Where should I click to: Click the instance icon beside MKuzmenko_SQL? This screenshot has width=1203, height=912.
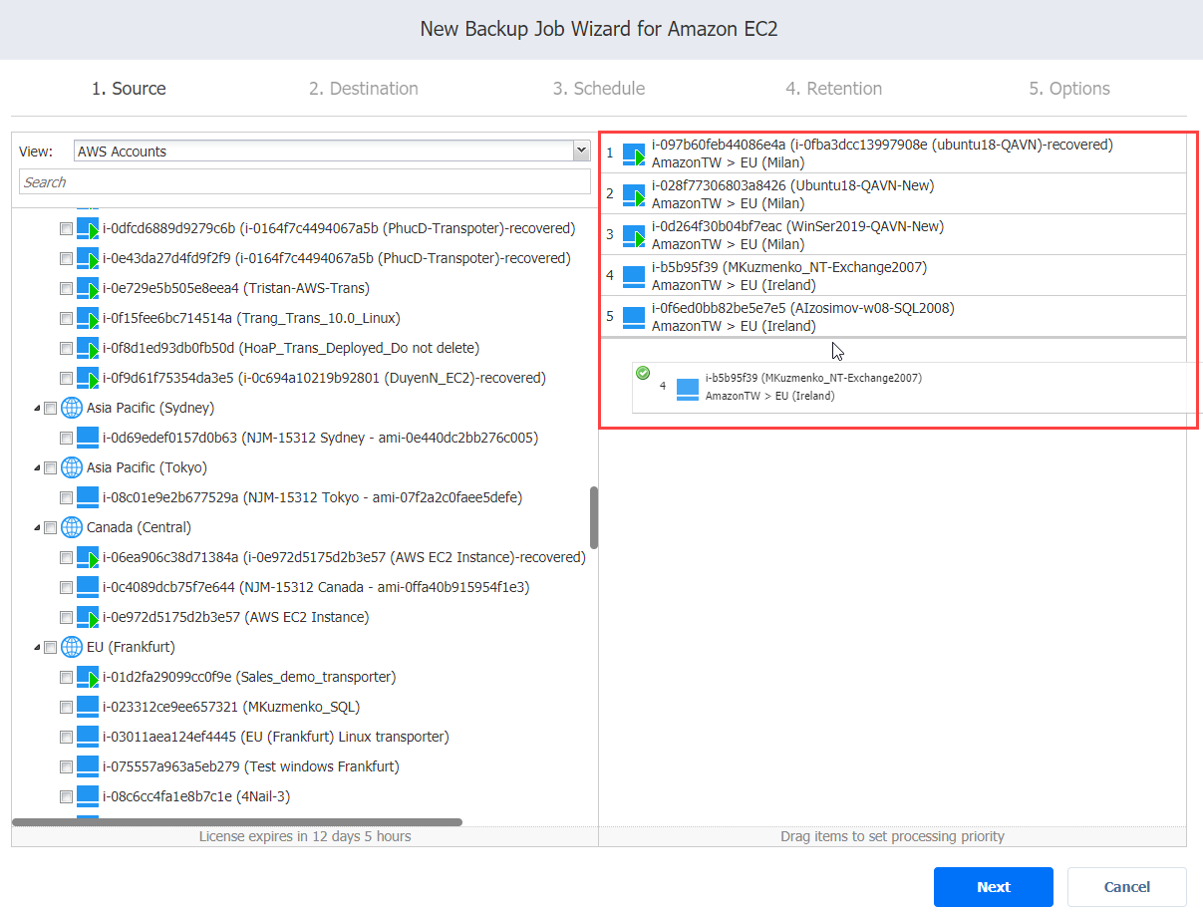click(x=89, y=708)
